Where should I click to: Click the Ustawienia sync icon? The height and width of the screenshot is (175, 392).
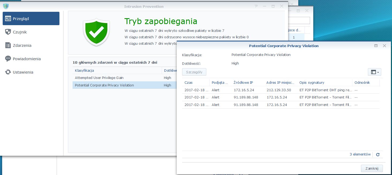[x=8, y=72]
